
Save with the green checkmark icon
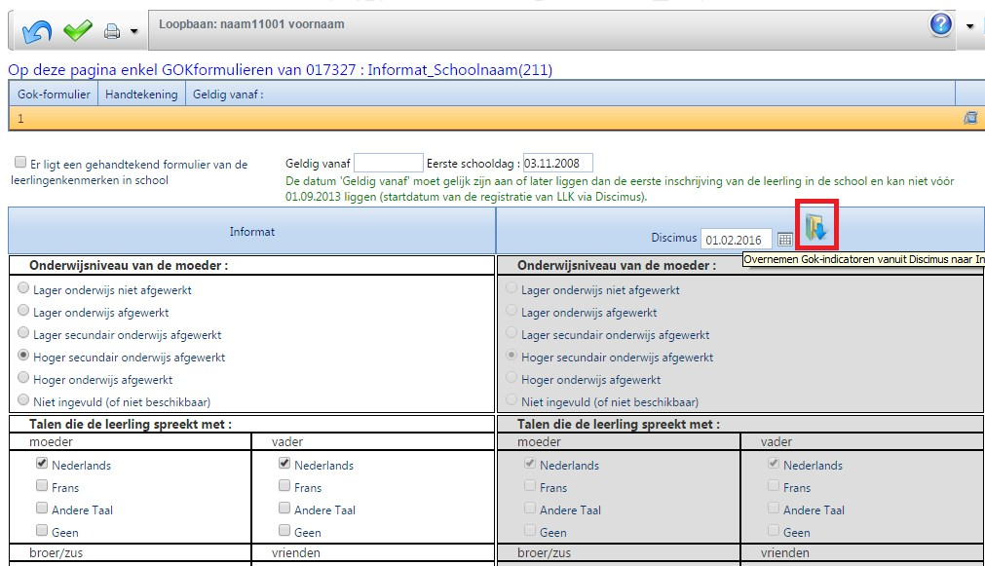(x=78, y=30)
